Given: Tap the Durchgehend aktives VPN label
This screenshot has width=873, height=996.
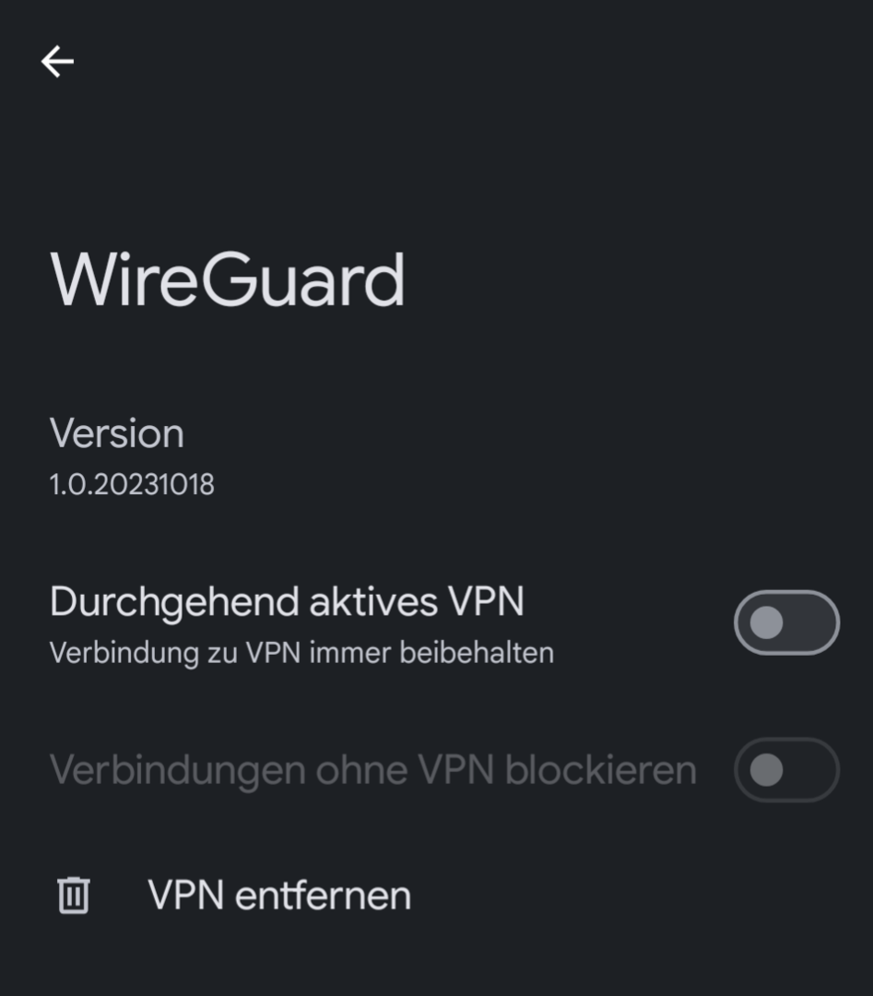Looking at the screenshot, I should pos(287,602).
